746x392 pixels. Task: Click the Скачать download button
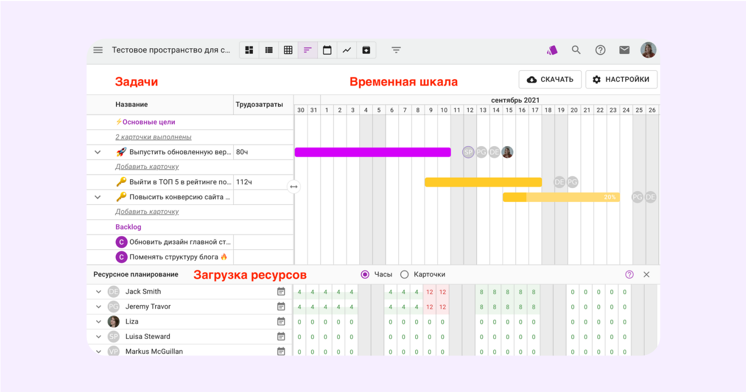(x=550, y=80)
